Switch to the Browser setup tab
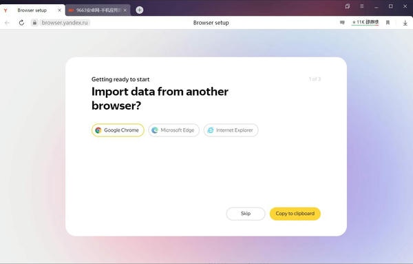The image size is (413, 264). [32, 10]
